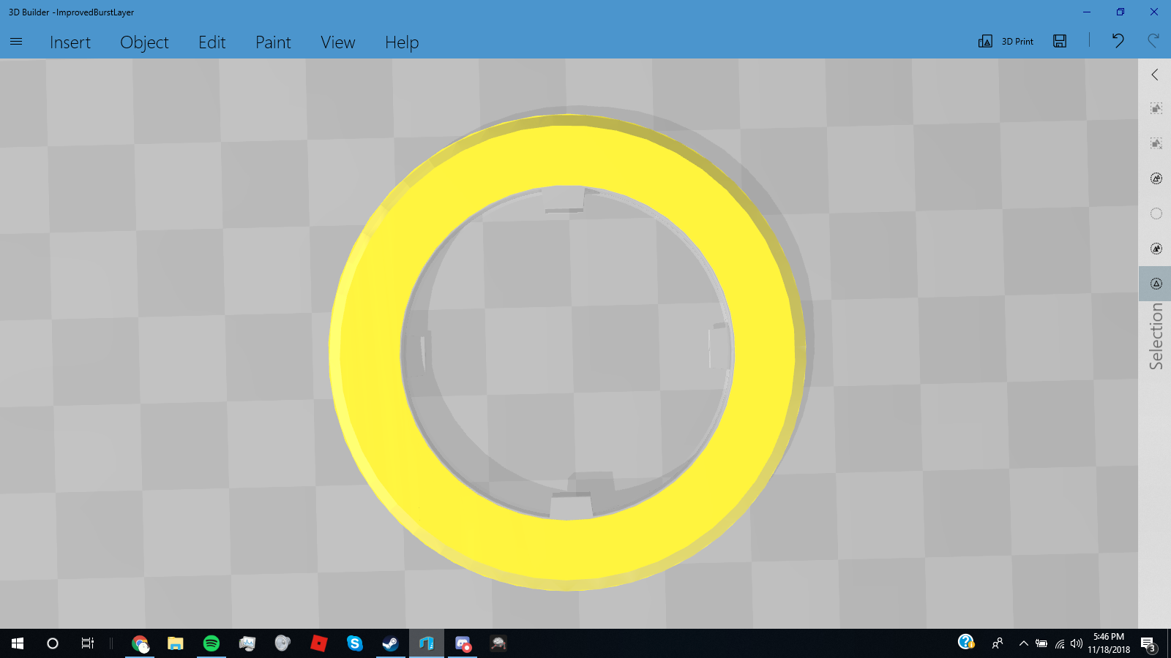Switch to Discord on the taskbar

pos(463,643)
